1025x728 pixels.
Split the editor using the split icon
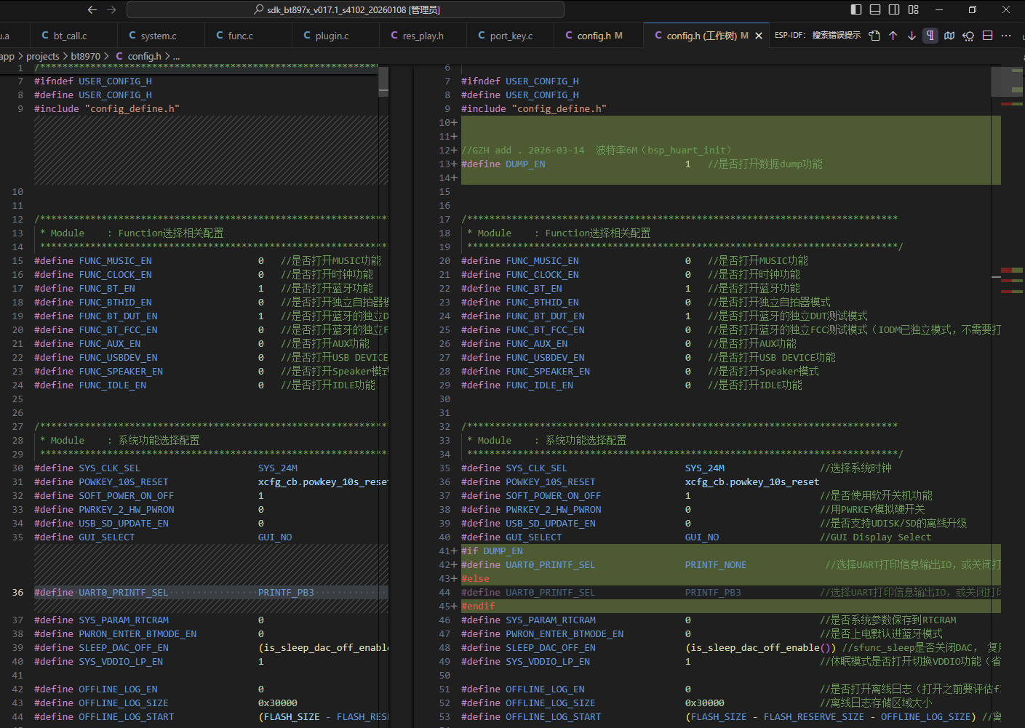tap(987, 36)
